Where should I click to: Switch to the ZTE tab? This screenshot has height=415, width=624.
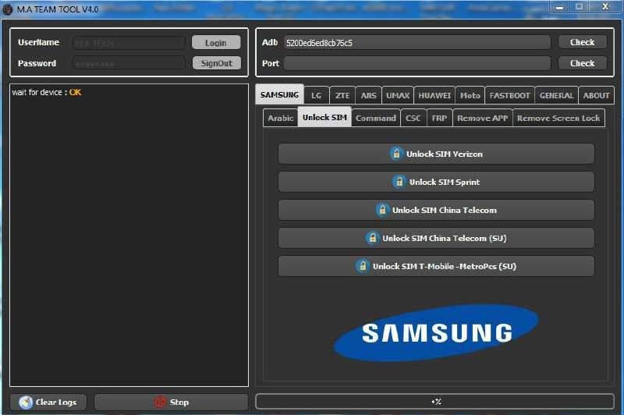click(x=342, y=95)
